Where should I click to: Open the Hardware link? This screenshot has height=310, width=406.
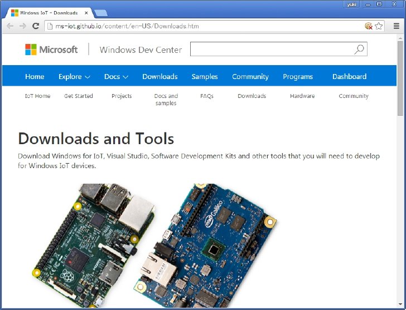(302, 96)
